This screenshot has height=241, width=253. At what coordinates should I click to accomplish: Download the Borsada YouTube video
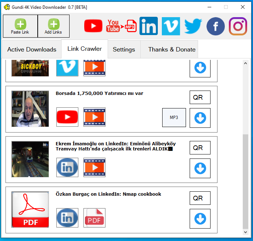(x=200, y=118)
